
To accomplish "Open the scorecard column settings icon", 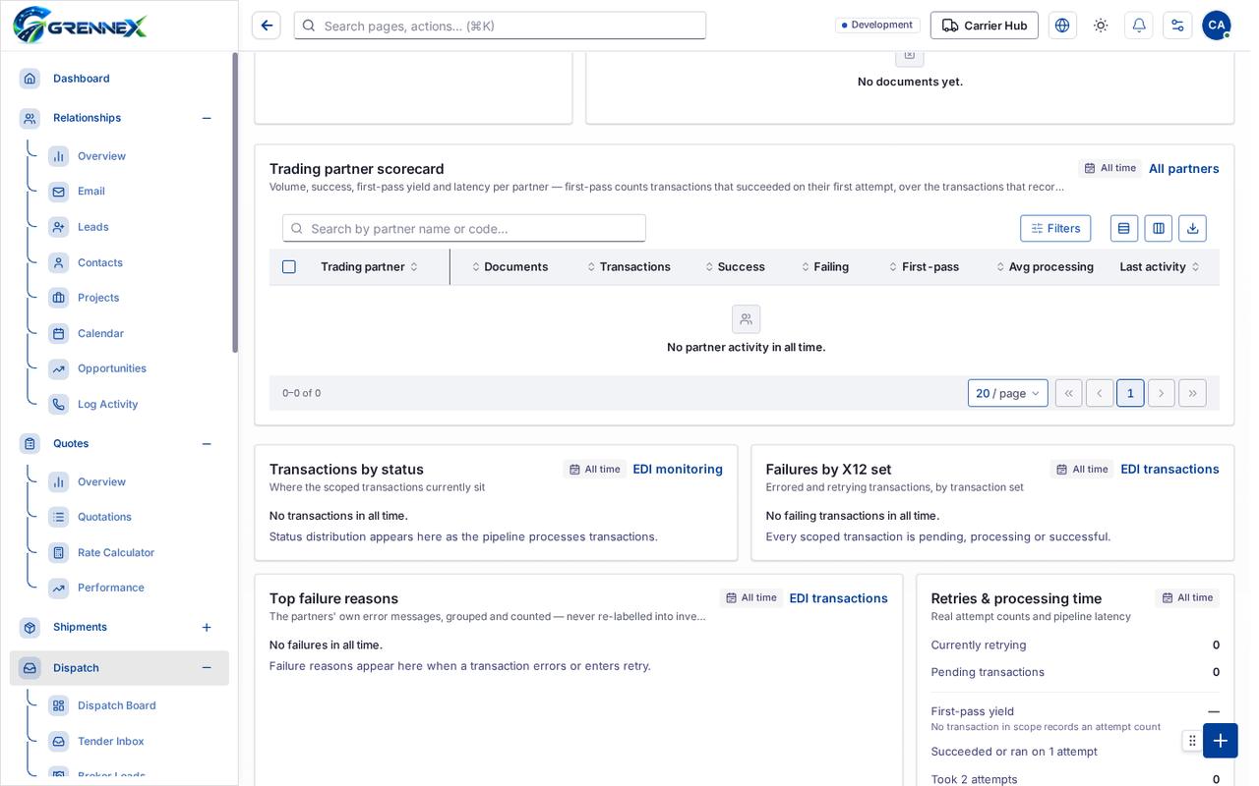I will coord(1159,228).
